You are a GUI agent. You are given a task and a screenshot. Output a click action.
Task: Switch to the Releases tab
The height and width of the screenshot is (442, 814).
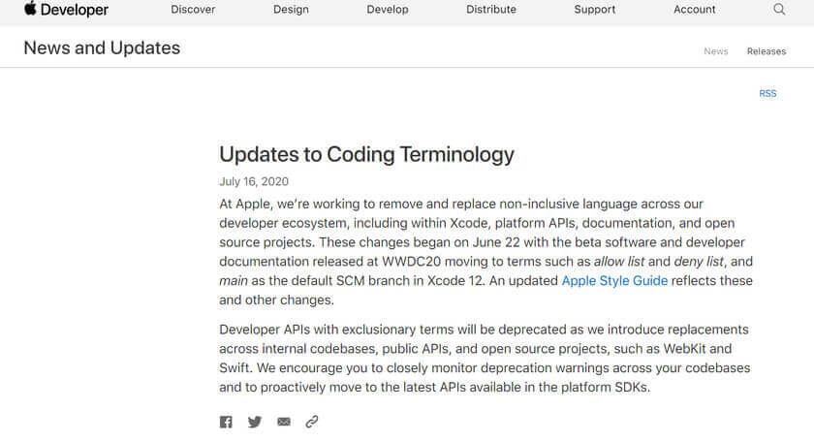767,51
